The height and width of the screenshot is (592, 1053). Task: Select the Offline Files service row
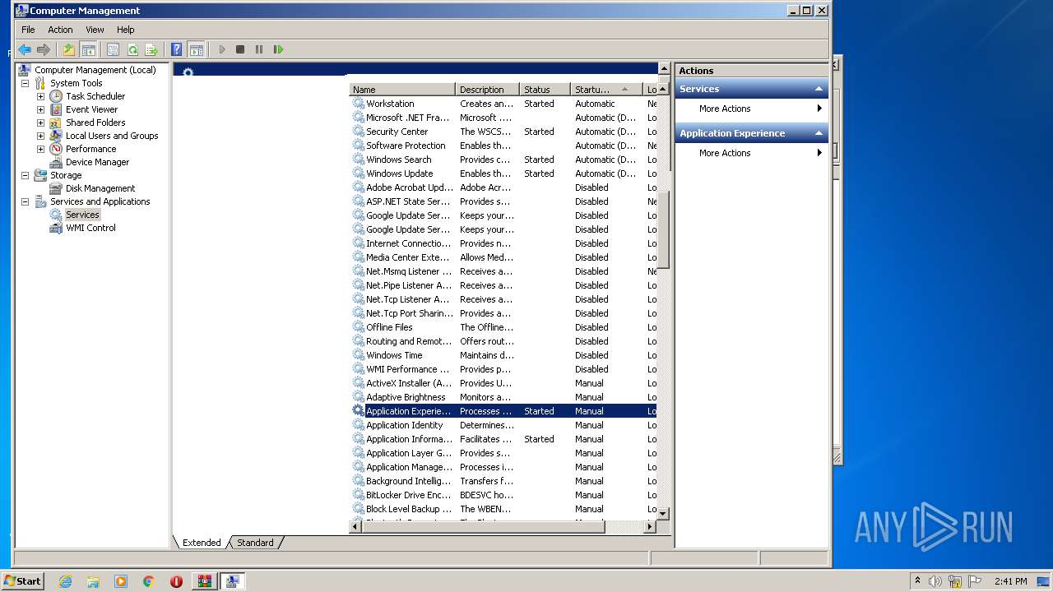503,327
